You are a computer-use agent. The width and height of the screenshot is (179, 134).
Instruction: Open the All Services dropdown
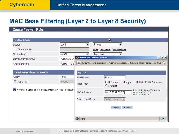pyautogui.click(x=67, y=59)
